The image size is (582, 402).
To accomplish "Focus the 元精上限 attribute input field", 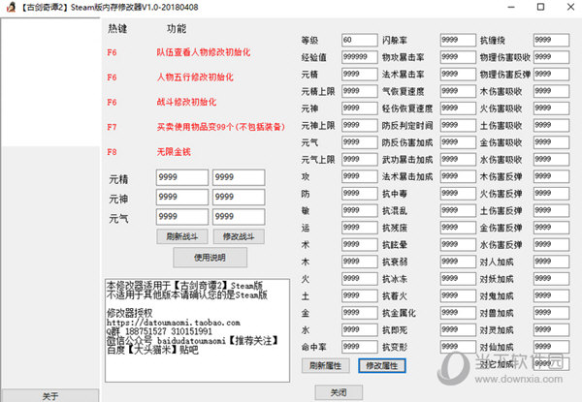I will tap(359, 91).
